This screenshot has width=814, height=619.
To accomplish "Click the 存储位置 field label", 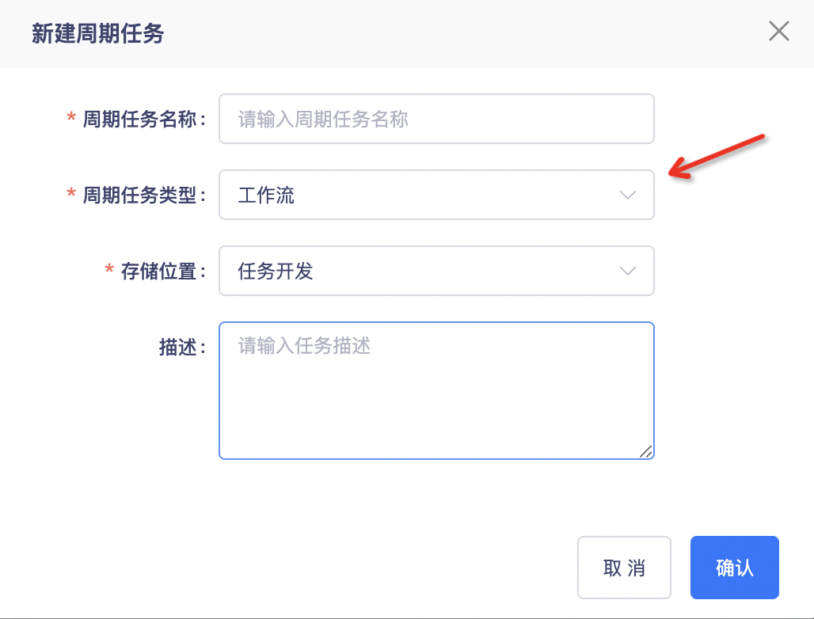I will [158, 272].
